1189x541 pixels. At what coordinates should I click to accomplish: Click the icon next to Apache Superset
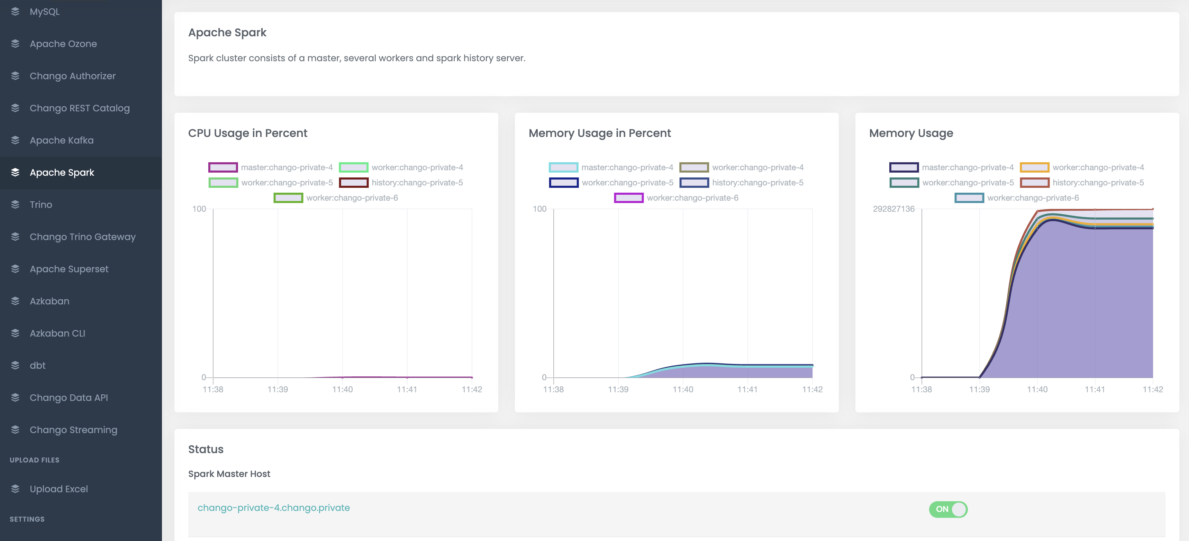click(x=15, y=269)
